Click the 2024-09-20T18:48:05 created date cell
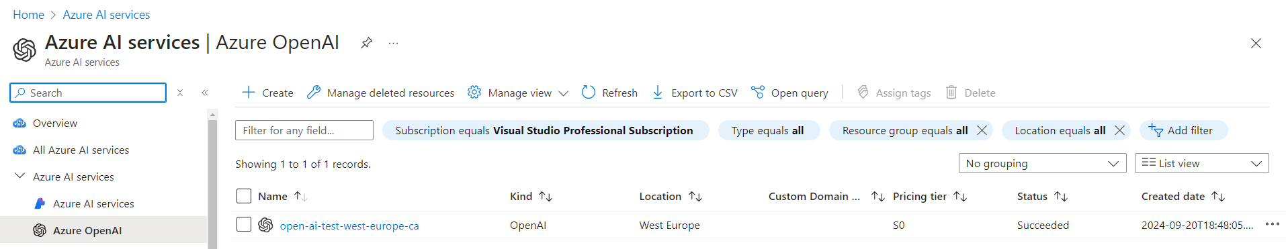The height and width of the screenshot is (249, 1286). coord(1197,226)
